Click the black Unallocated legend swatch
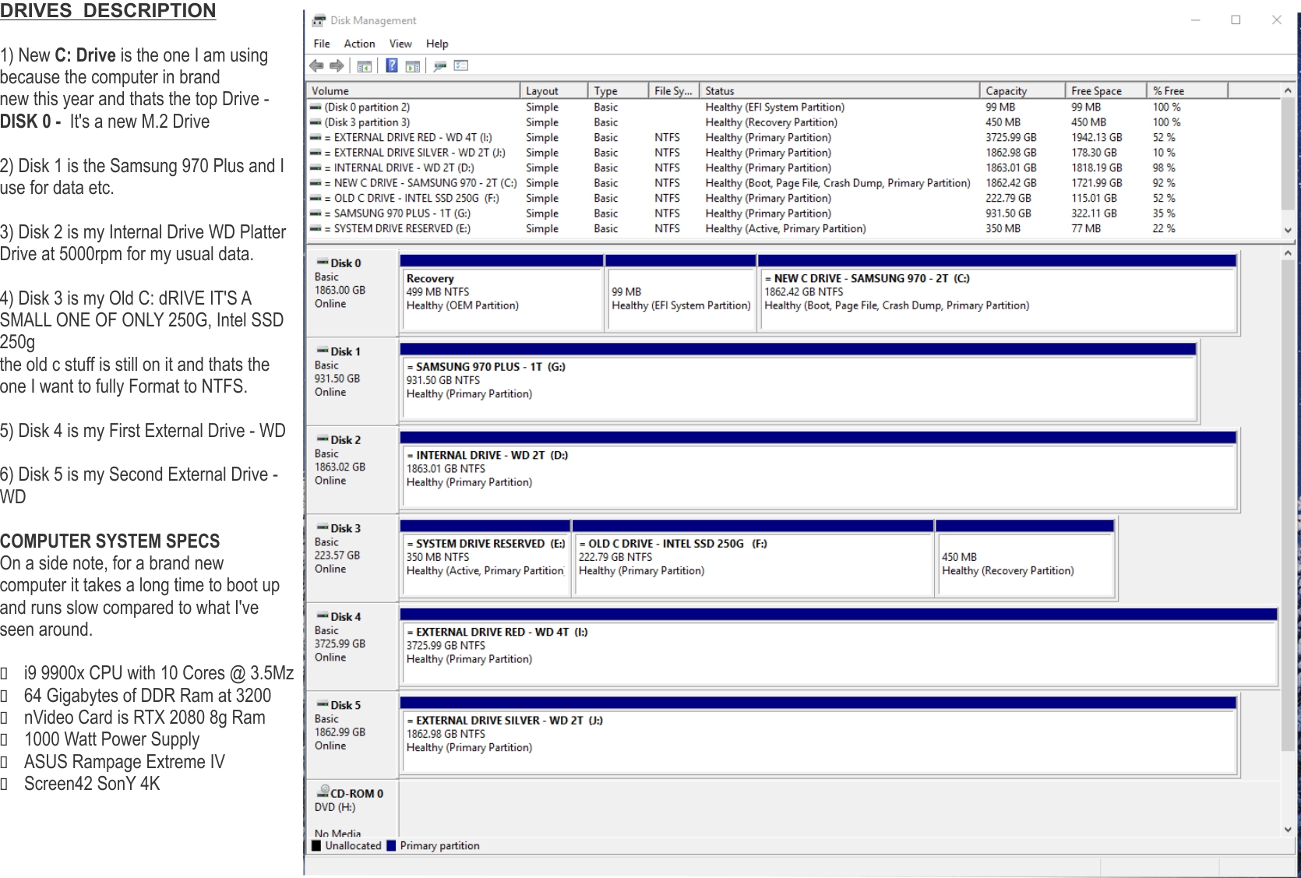The image size is (1301, 878). (x=316, y=845)
